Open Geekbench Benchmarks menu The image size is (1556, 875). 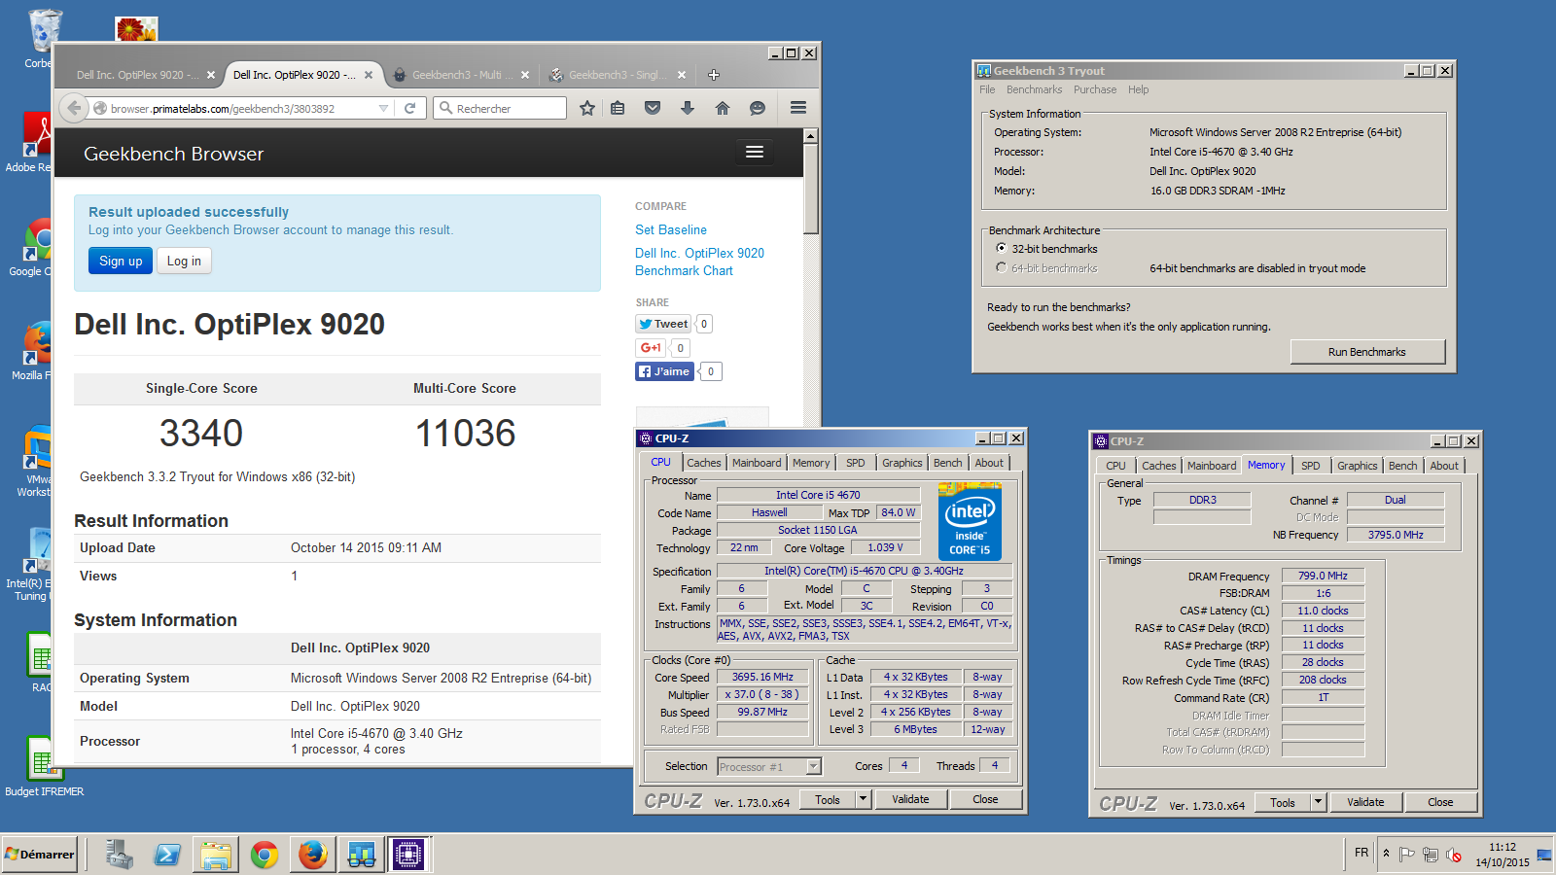coord(1034,89)
